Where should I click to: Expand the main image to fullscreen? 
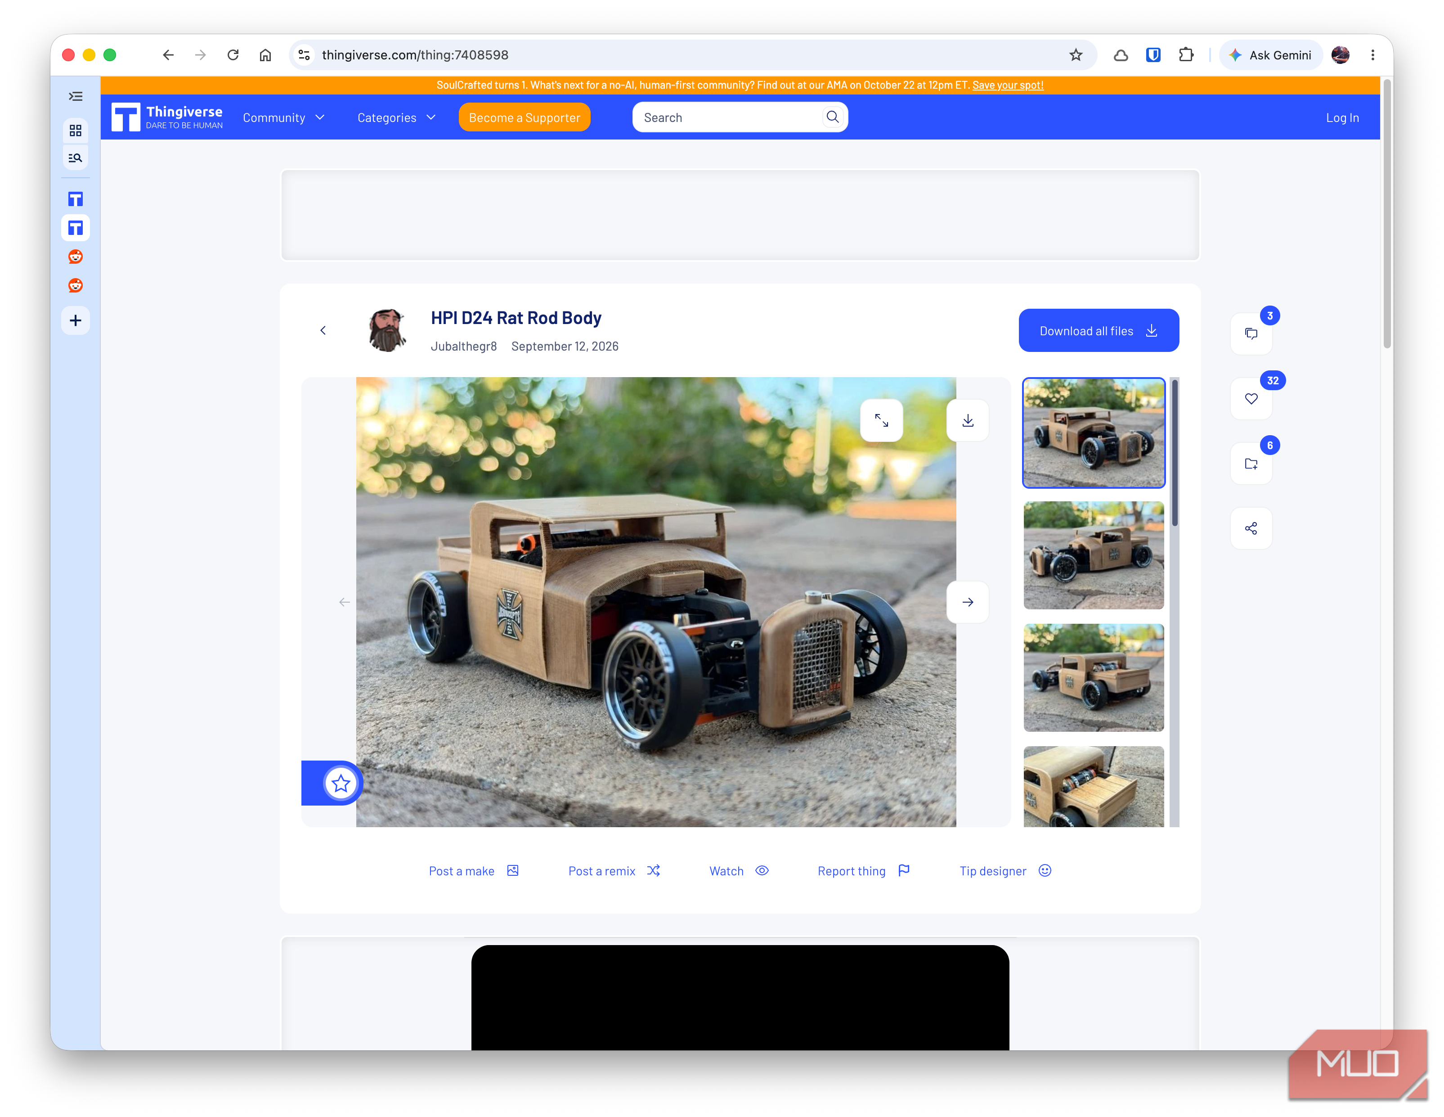(881, 421)
